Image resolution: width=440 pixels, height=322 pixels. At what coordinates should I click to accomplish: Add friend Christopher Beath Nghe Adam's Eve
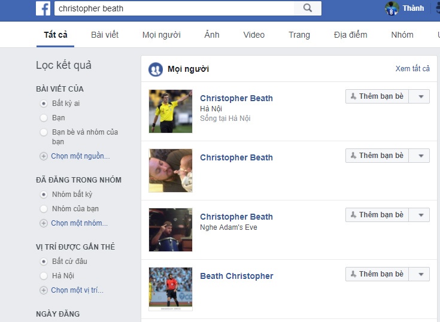377,215
